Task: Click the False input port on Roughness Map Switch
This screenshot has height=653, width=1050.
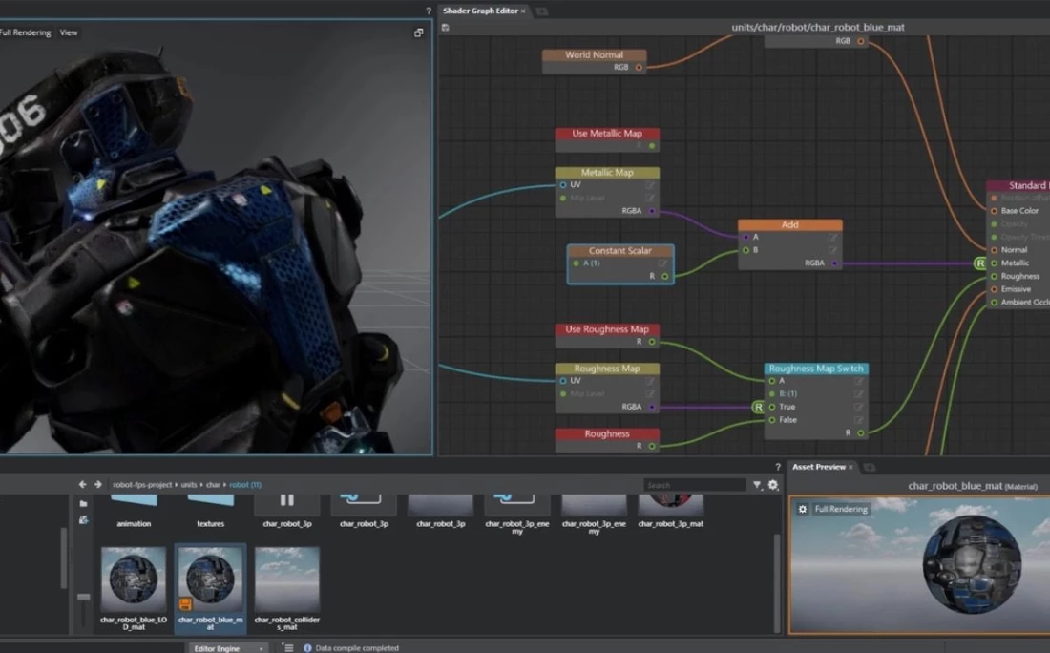Action: 772,420
